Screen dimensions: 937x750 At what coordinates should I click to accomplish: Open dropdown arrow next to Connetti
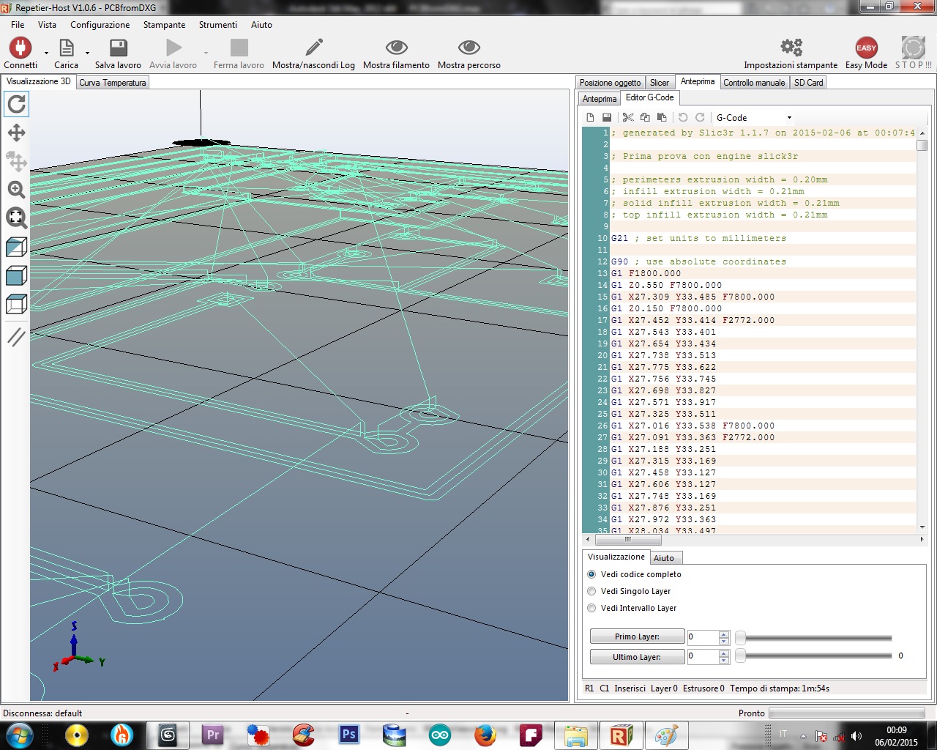[46, 53]
